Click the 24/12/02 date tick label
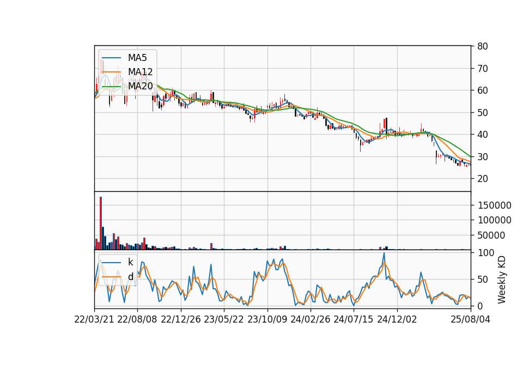 (x=397, y=319)
